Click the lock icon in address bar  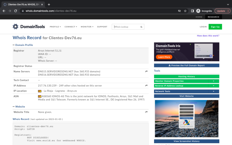23,11
